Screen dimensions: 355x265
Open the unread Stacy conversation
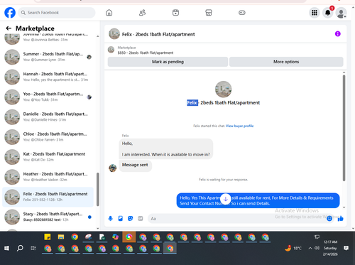coord(48,217)
